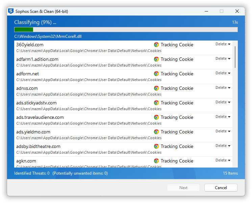Click Tracking Cookie label for adnxs.com

pos(177,88)
